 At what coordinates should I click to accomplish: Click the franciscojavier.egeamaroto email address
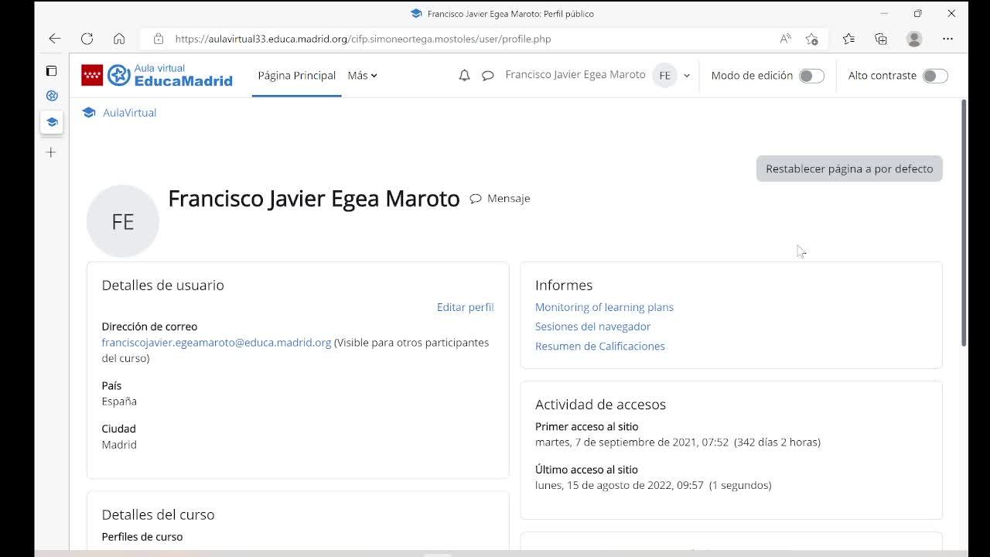tap(217, 343)
